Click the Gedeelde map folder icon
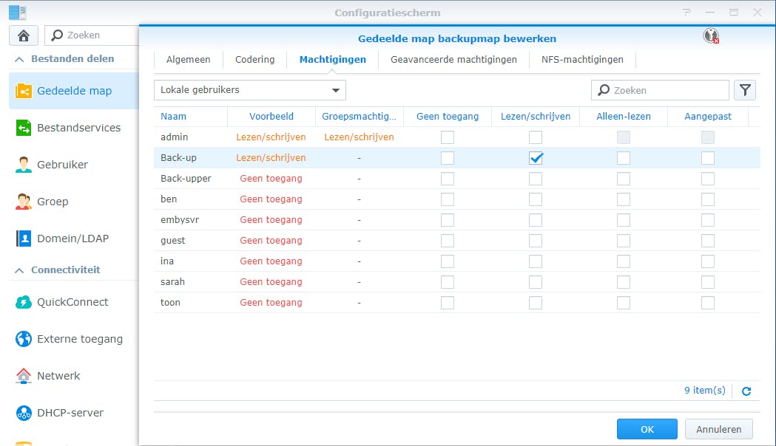 click(x=24, y=91)
